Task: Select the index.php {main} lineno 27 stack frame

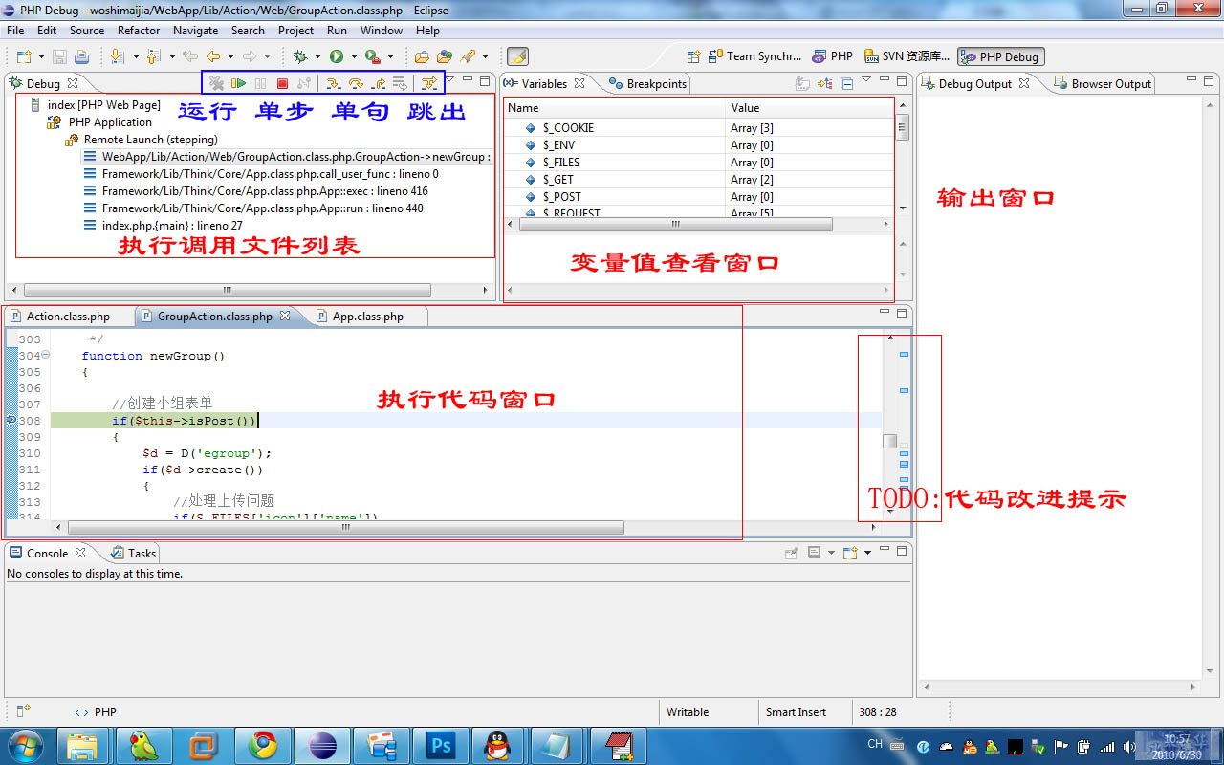Action: coord(163,226)
